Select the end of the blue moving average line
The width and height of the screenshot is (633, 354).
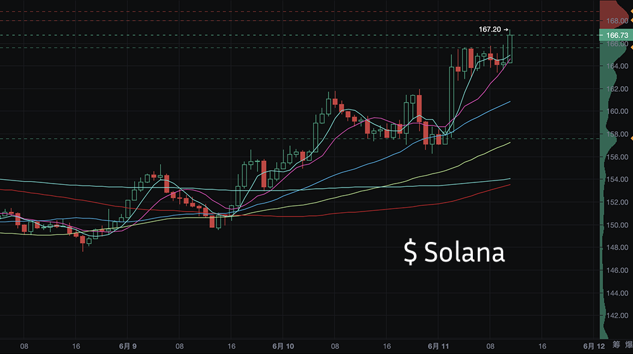click(x=510, y=101)
